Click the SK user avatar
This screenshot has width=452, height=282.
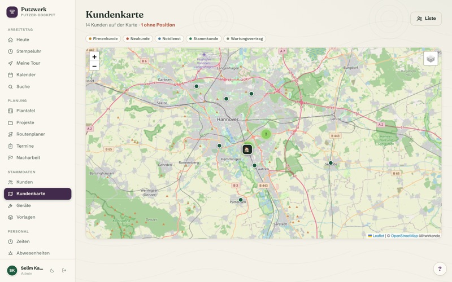pyautogui.click(x=12, y=271)
